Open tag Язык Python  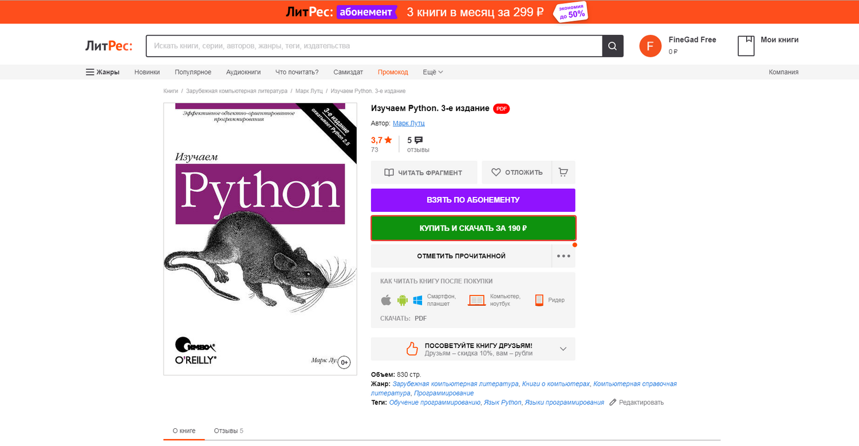click(x=503, y=402)
